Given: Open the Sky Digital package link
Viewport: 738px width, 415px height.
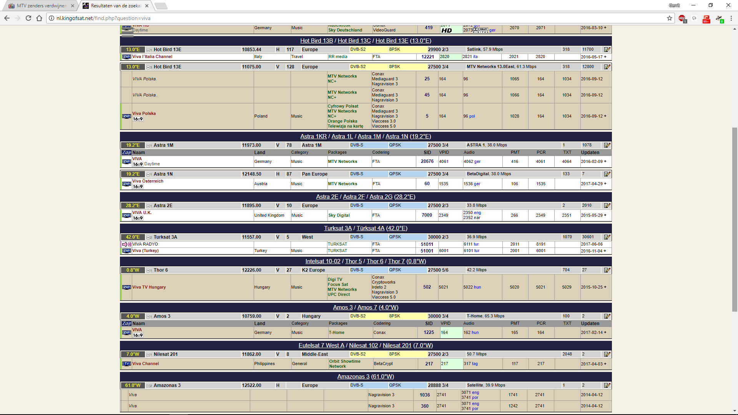Looking at the screenshot, I should [339, 215].
